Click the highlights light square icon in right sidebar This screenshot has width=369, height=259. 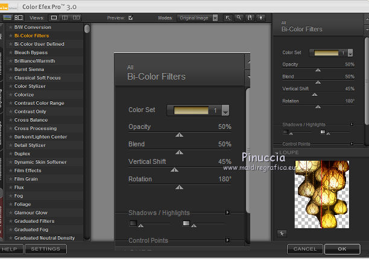[x=323, y=132]
